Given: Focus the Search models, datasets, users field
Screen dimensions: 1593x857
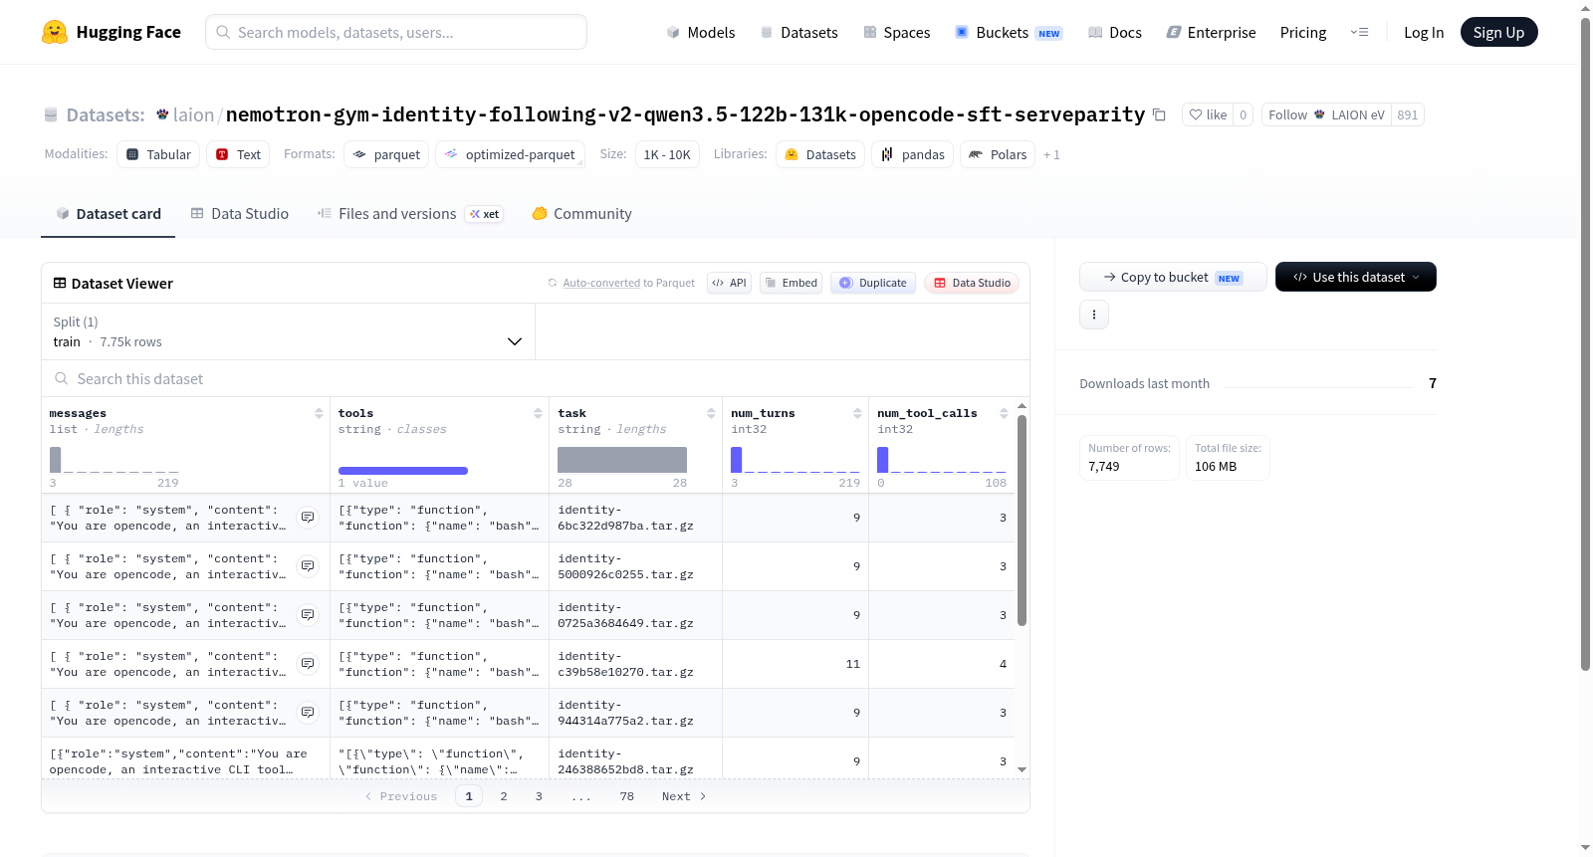Looking at the screenshot, I should coord(396,32).
